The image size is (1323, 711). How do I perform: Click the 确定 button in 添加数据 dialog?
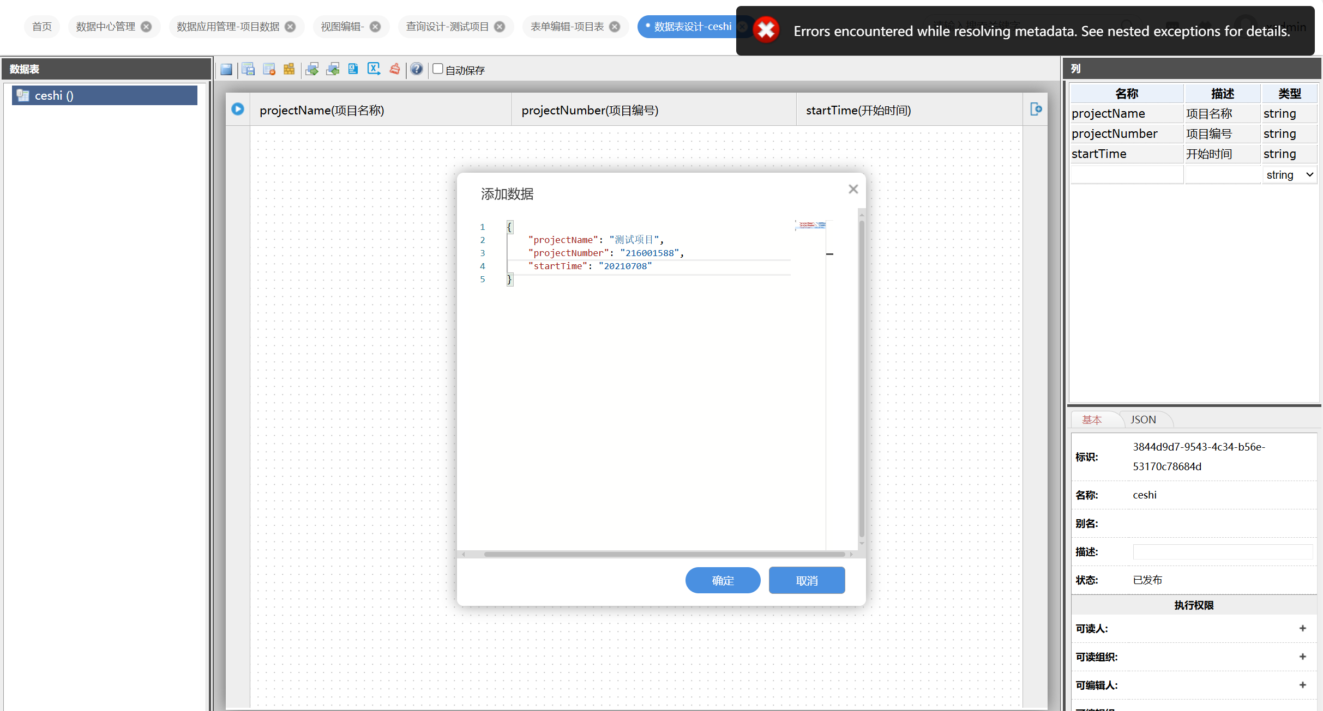[723, 580]
